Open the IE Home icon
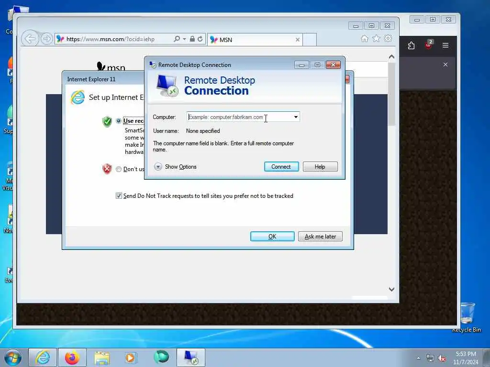Viewport: 490px width, 367px height. [x=364, y=39]
